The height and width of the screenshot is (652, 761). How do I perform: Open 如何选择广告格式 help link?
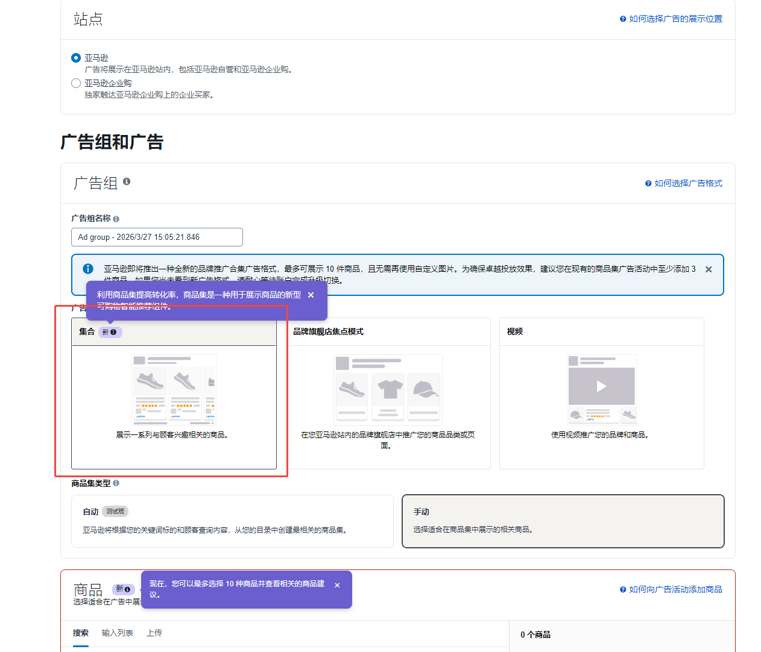[687, 183]
